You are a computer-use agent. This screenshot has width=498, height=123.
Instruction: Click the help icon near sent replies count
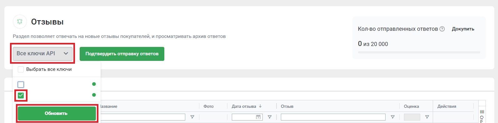pyautogui.click(x=442, y=29)
